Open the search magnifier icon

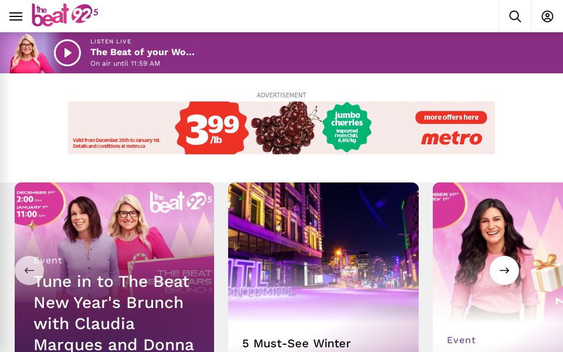pyautogui.click(x=515, y=16)
